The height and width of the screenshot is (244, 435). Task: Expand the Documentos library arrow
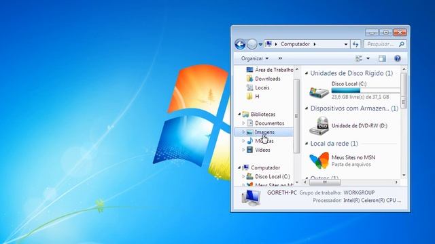coord(243,123)
